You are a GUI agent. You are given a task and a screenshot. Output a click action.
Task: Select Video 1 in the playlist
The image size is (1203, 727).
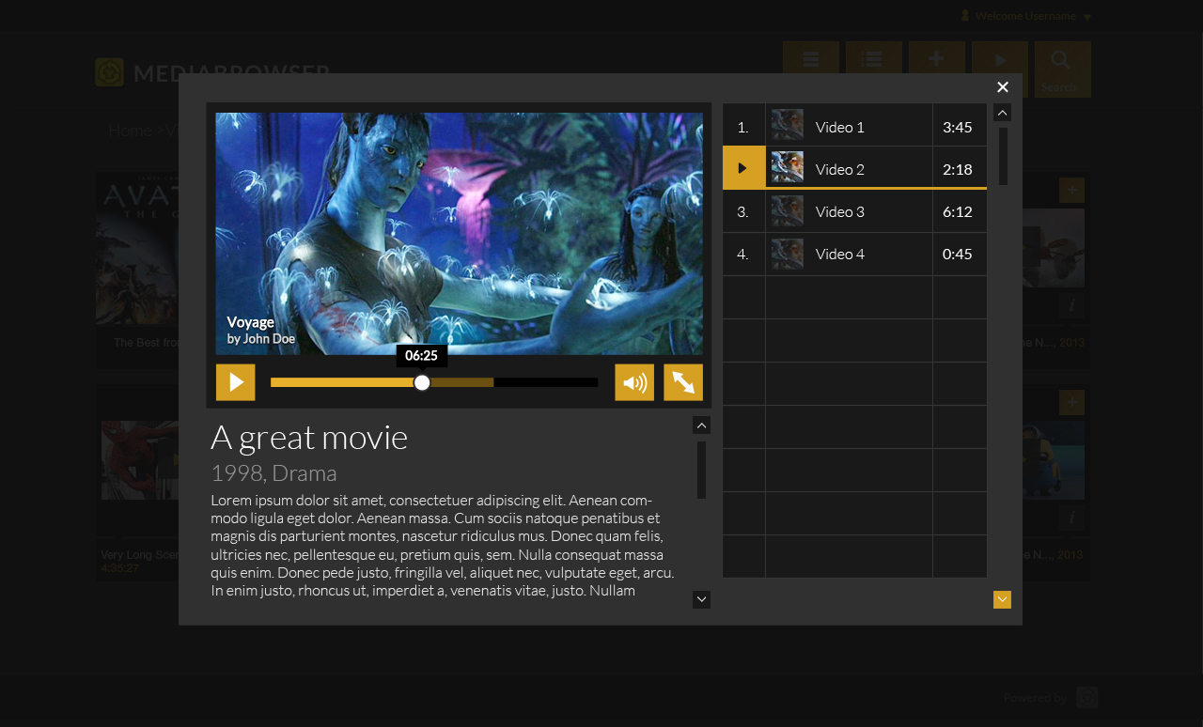pos(854,125)
